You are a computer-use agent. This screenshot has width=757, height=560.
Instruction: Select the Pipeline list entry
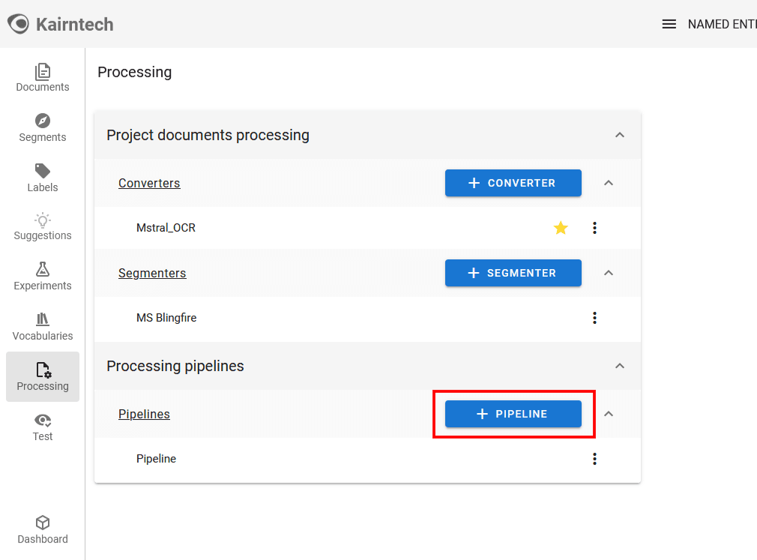[x=157, y=459]
